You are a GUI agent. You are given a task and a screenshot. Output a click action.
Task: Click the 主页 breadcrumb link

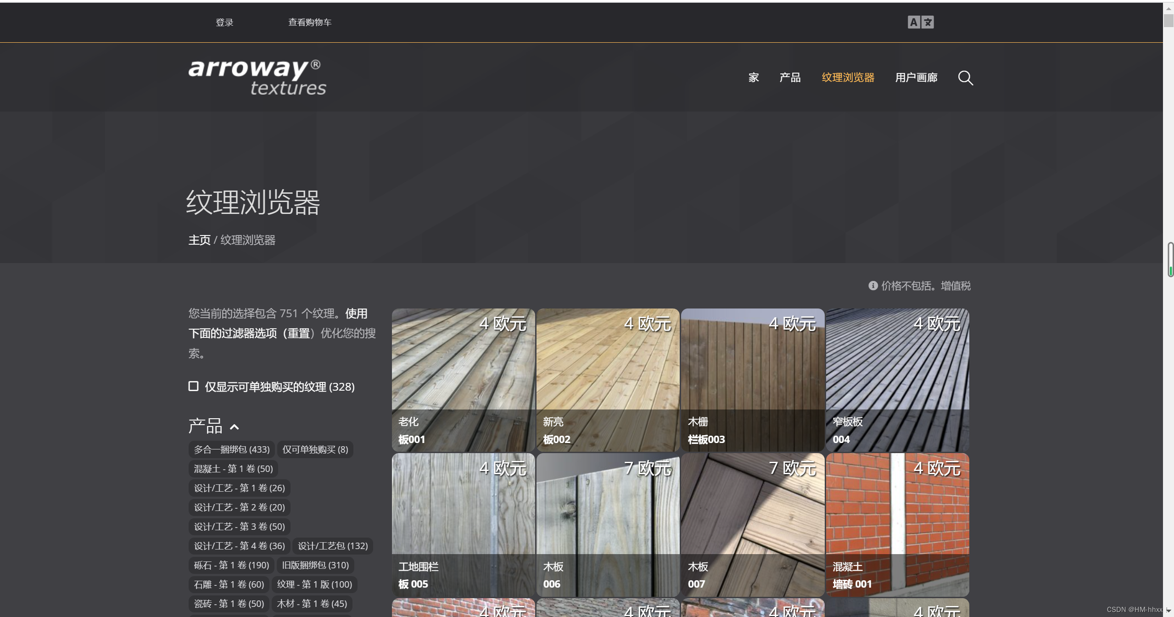(x=199, y=240)
